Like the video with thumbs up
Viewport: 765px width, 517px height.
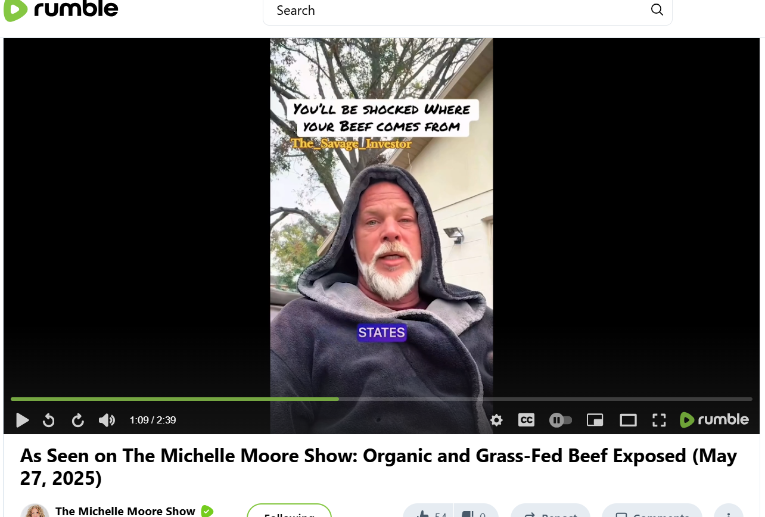429,512
